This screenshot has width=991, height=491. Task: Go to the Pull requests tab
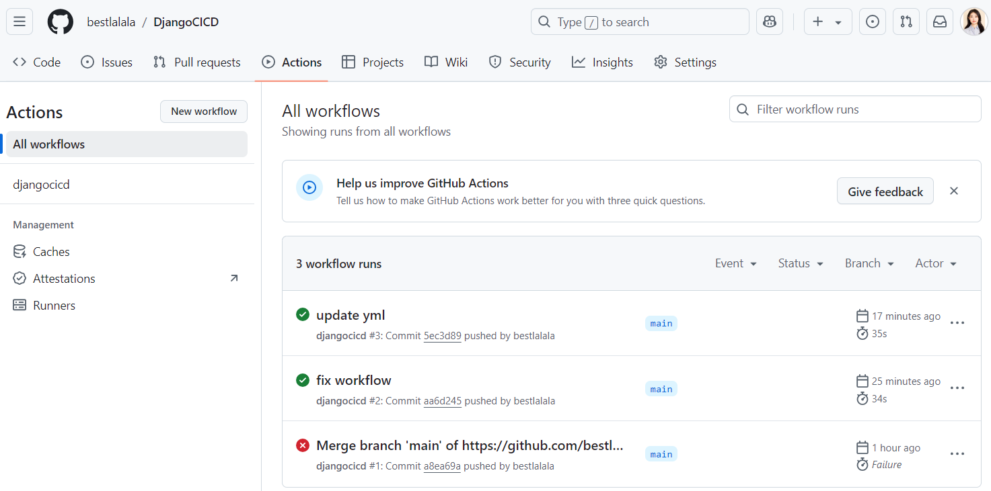click(197, 62)
